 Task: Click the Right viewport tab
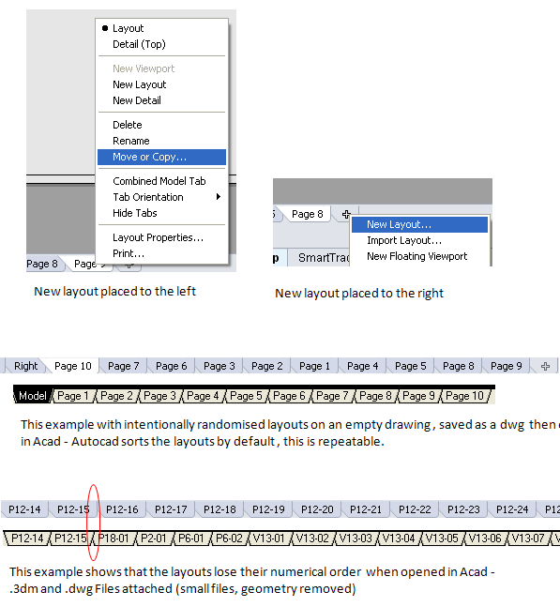[x=26, y=366]
